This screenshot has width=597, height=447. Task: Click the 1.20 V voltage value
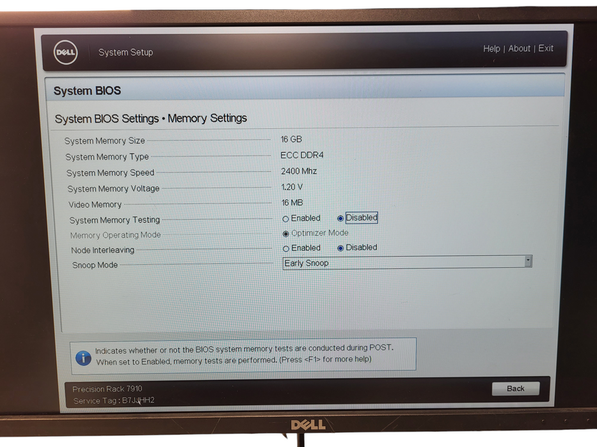click(292, 187)
